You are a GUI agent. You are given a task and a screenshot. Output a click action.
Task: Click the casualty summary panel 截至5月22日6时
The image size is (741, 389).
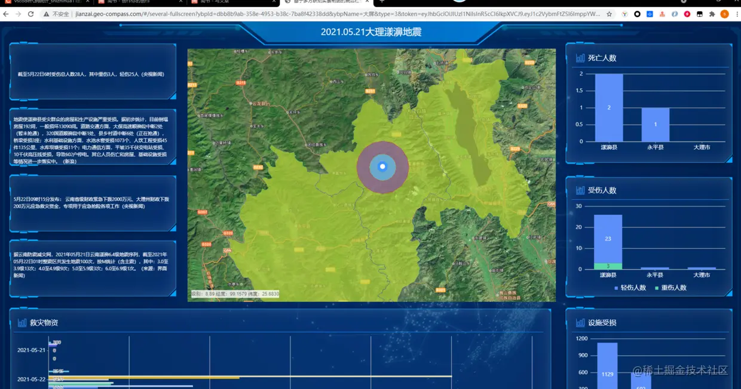tap(93, 72)
